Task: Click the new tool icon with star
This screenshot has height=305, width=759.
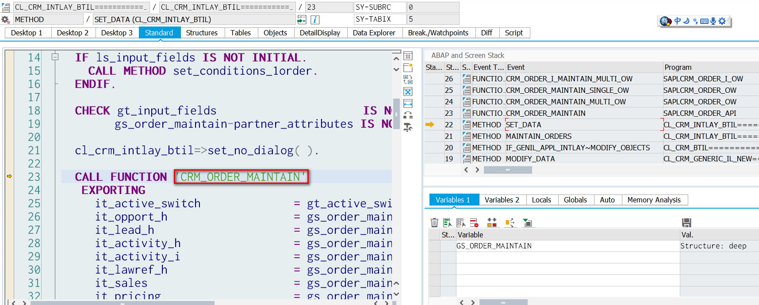Action: (408, 68)
